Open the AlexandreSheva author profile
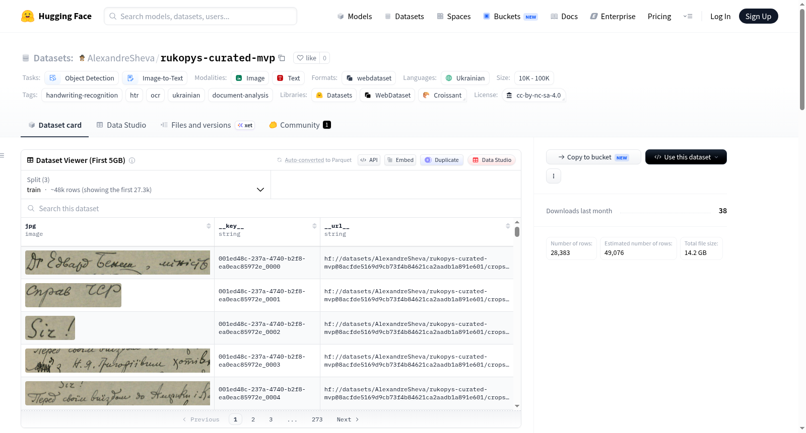806x433 pixels. (121, 58)
